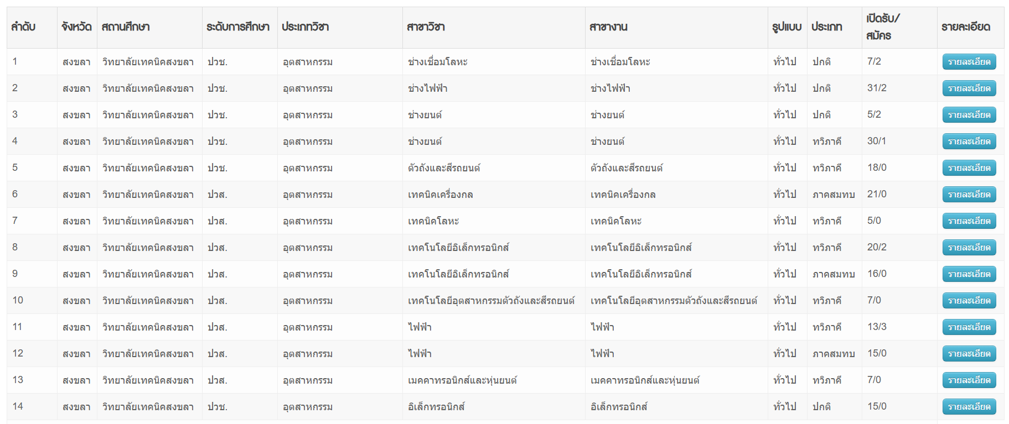Screen dimensions: 1009x424
Task: Open details for row 2 ช่างไฟฟ้า
Action: [x=969, y=88]
